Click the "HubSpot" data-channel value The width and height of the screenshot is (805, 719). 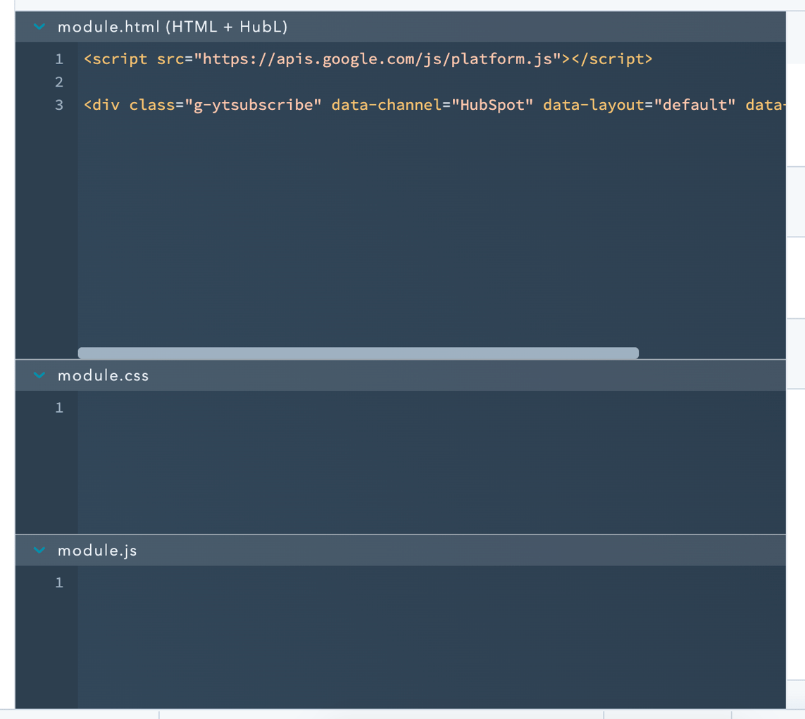[x=492, y=105]
